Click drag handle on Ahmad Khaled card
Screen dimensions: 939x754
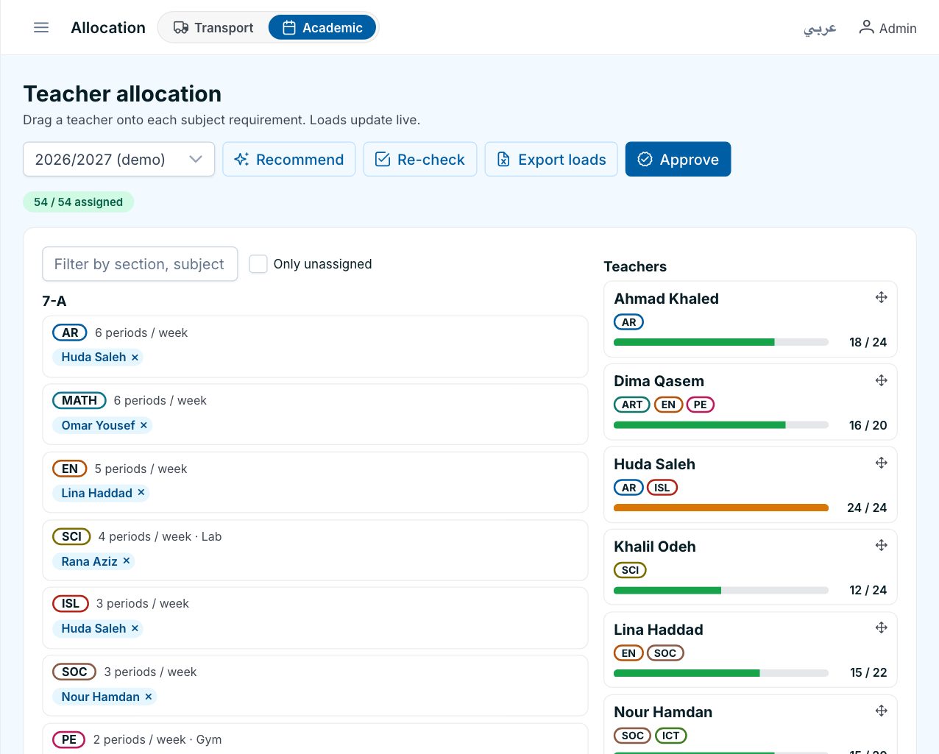coord(881,297)
